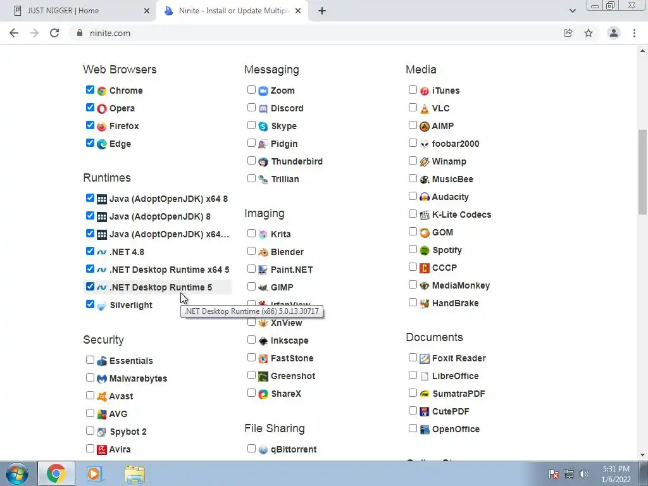Click the OpenOffice icon under Documents
Image resolution: width=648 pixels, height=486 pixels.
[425, 430]
